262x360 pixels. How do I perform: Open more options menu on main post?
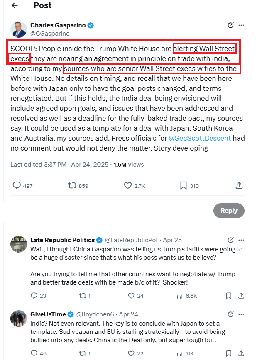click(241, 25)
